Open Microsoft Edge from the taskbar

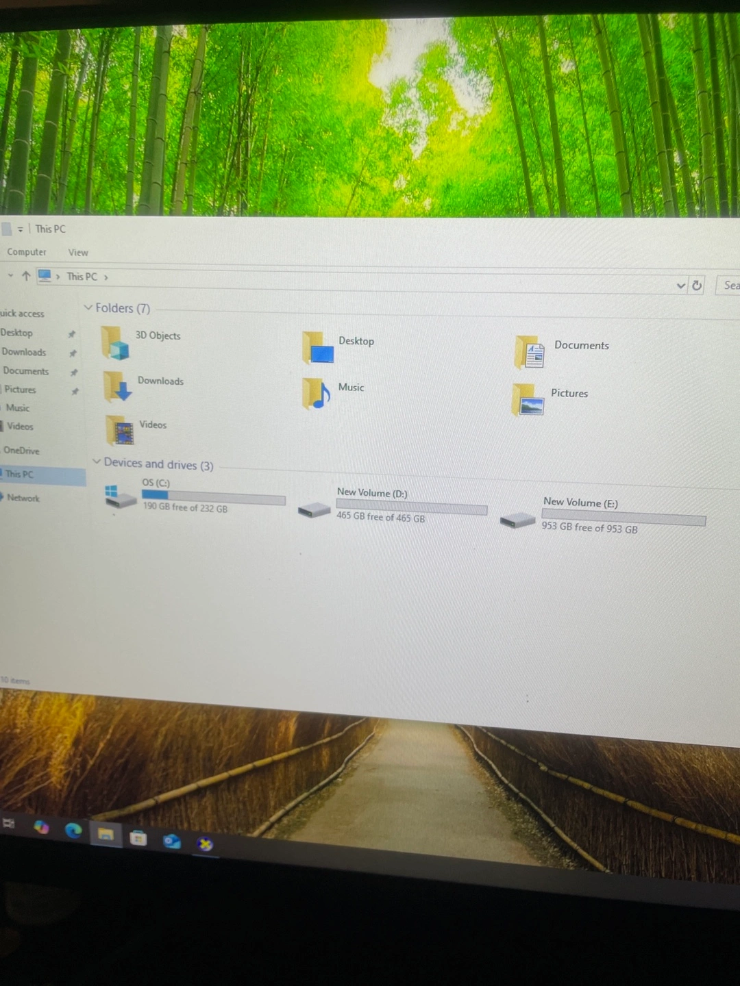tap(73, 831)
